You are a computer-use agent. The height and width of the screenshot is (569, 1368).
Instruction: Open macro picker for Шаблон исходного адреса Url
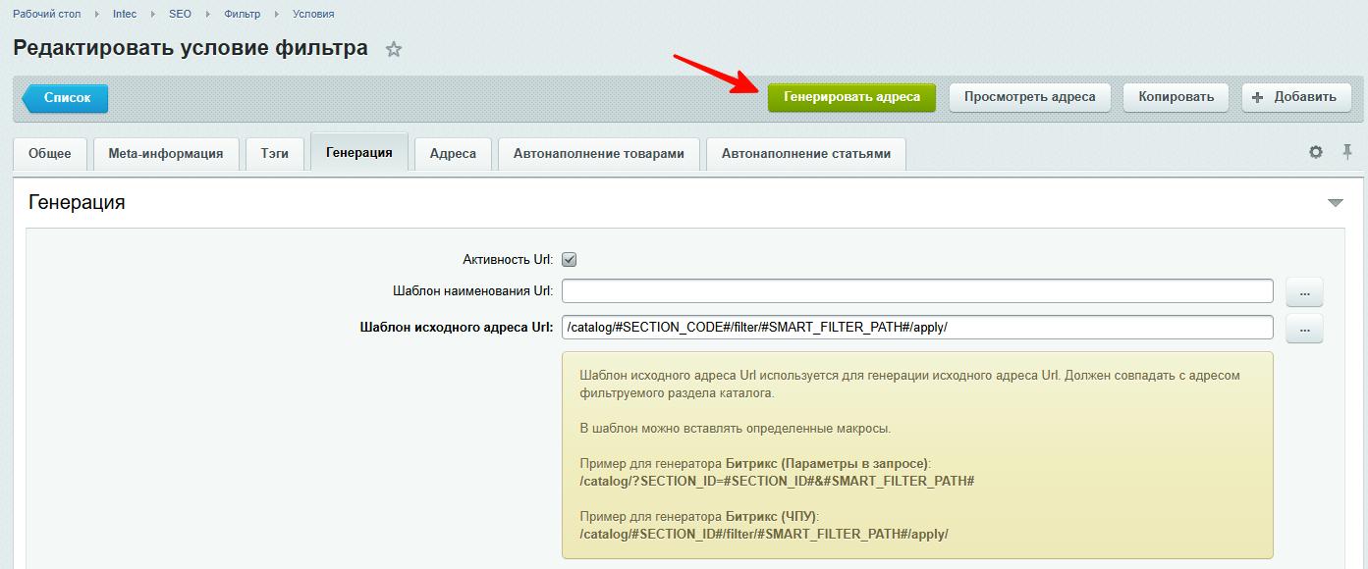click(1304, 329)
